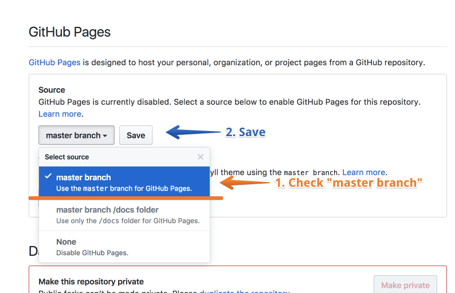The height and width of the screenshot is (293, 455).
Task: Select the master branch option
Action: coord(124,183)
